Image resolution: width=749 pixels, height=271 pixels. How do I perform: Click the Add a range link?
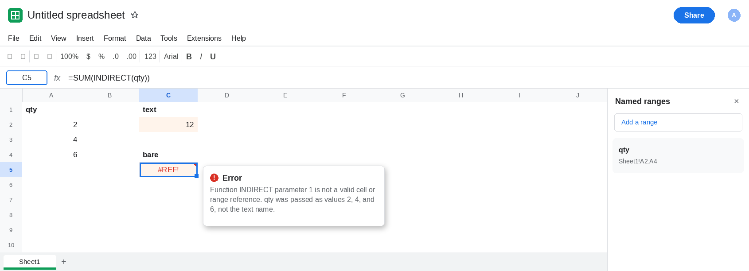pyautogui.click(x=639, y=122)
